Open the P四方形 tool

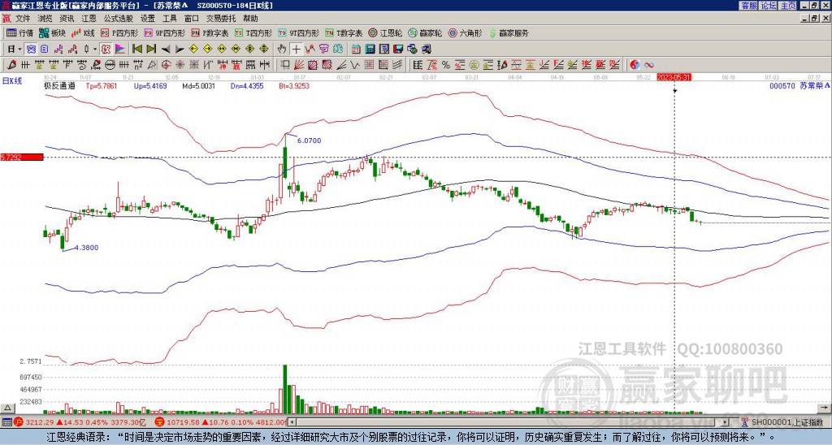(x=119, y=32)
